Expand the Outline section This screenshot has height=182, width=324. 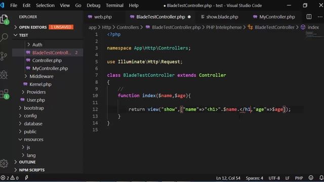tap(16, 162)
